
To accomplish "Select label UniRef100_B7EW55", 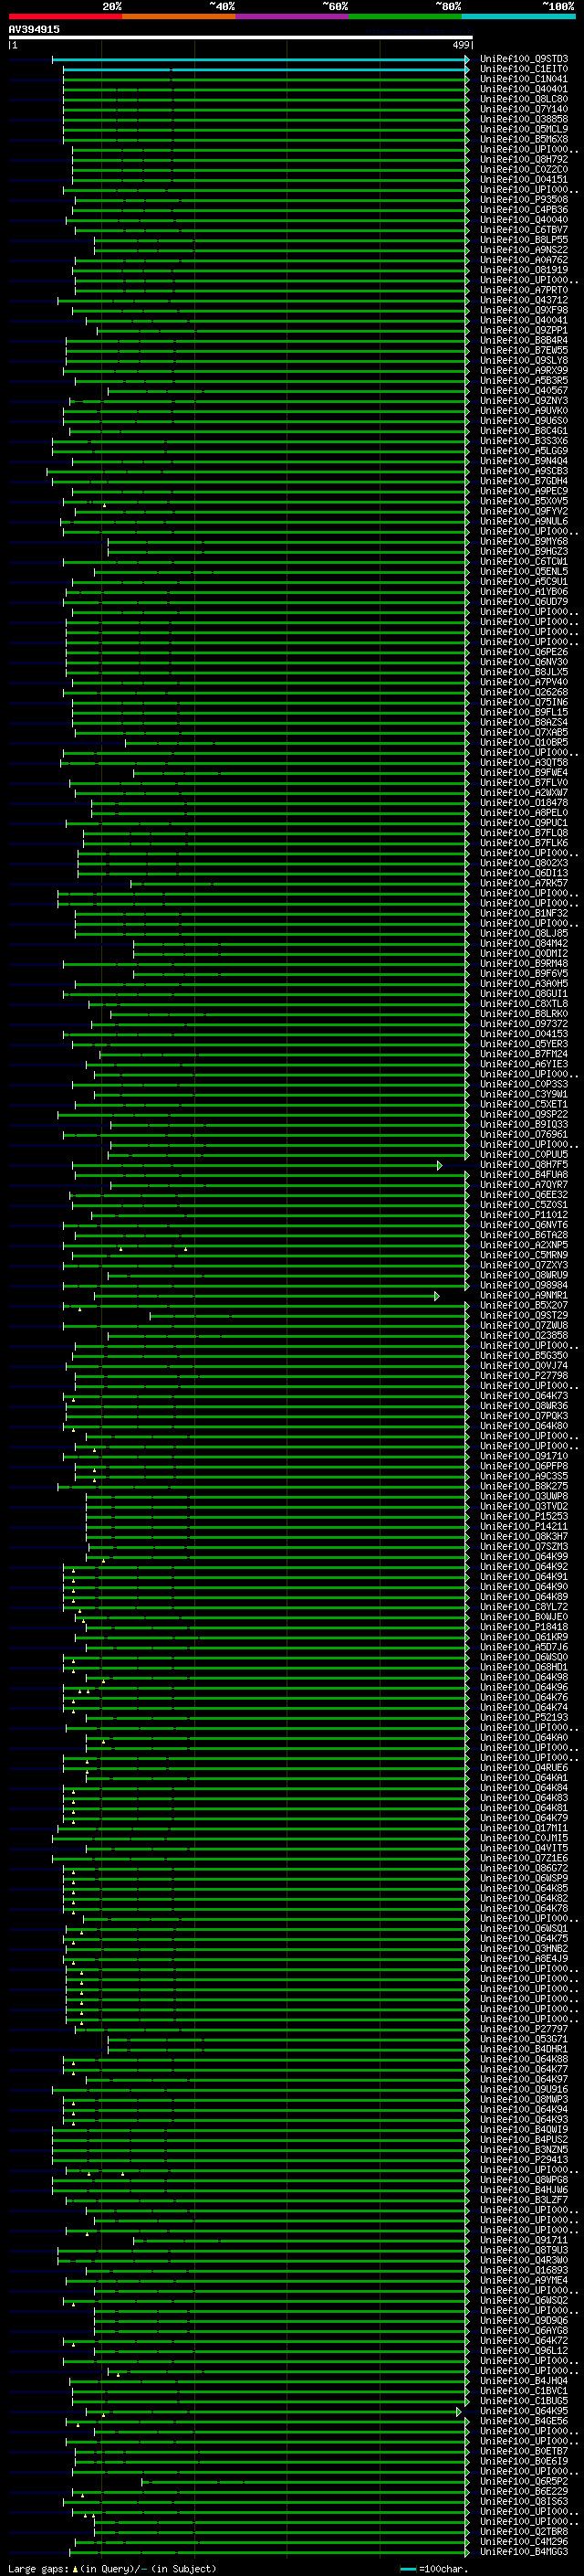I will pyautogui.click(x=523, y=351).
